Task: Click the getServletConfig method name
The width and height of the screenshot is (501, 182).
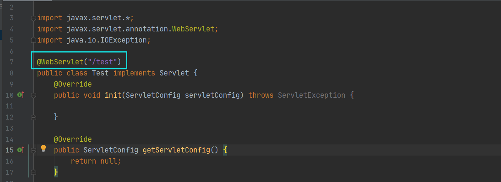Action: pyautogui.click(x=176, y=150)
